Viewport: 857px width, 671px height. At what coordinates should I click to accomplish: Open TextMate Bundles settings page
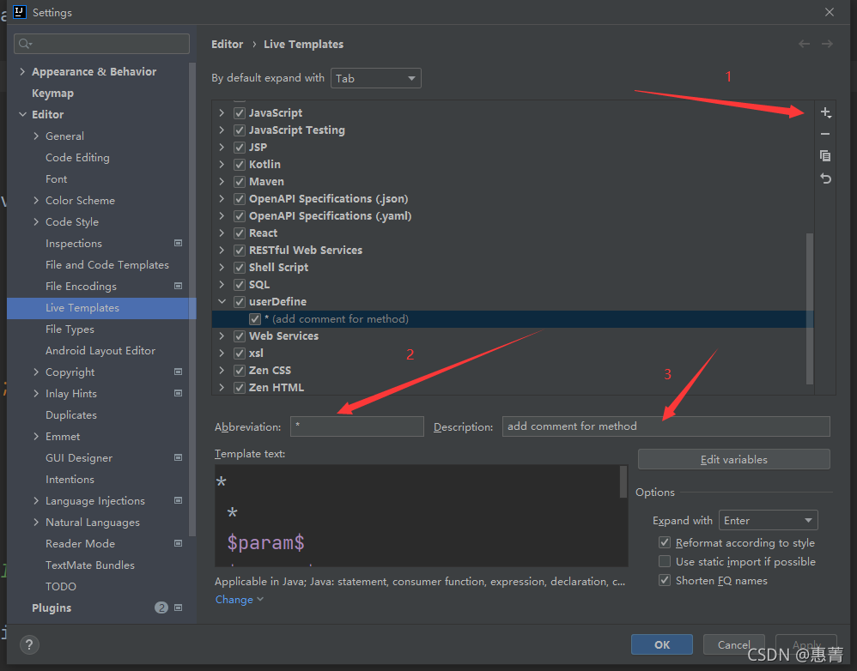coord(90,565)
